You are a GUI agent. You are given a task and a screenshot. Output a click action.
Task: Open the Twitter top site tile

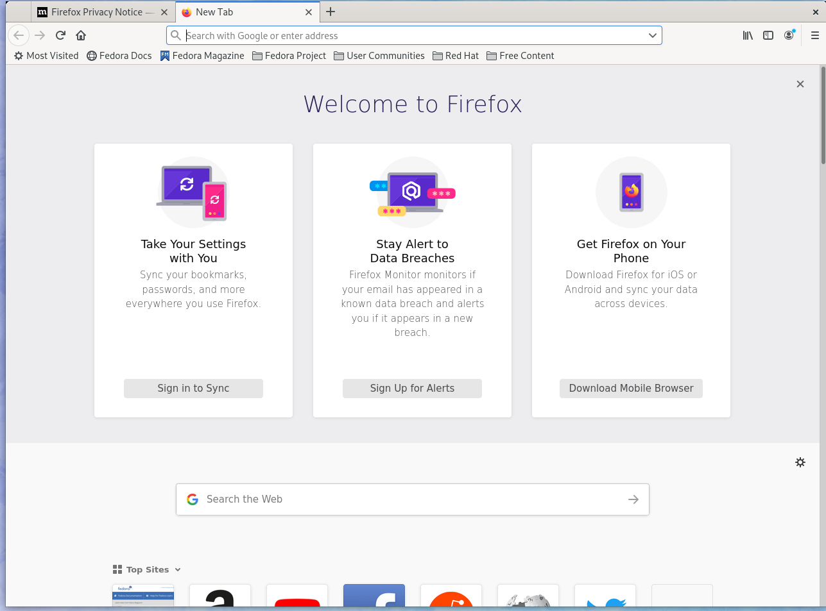click(x=605, y=596)
